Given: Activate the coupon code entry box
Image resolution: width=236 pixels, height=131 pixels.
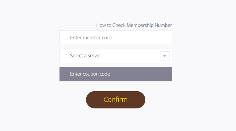Looking at the screenshot, I should point(116,74).
